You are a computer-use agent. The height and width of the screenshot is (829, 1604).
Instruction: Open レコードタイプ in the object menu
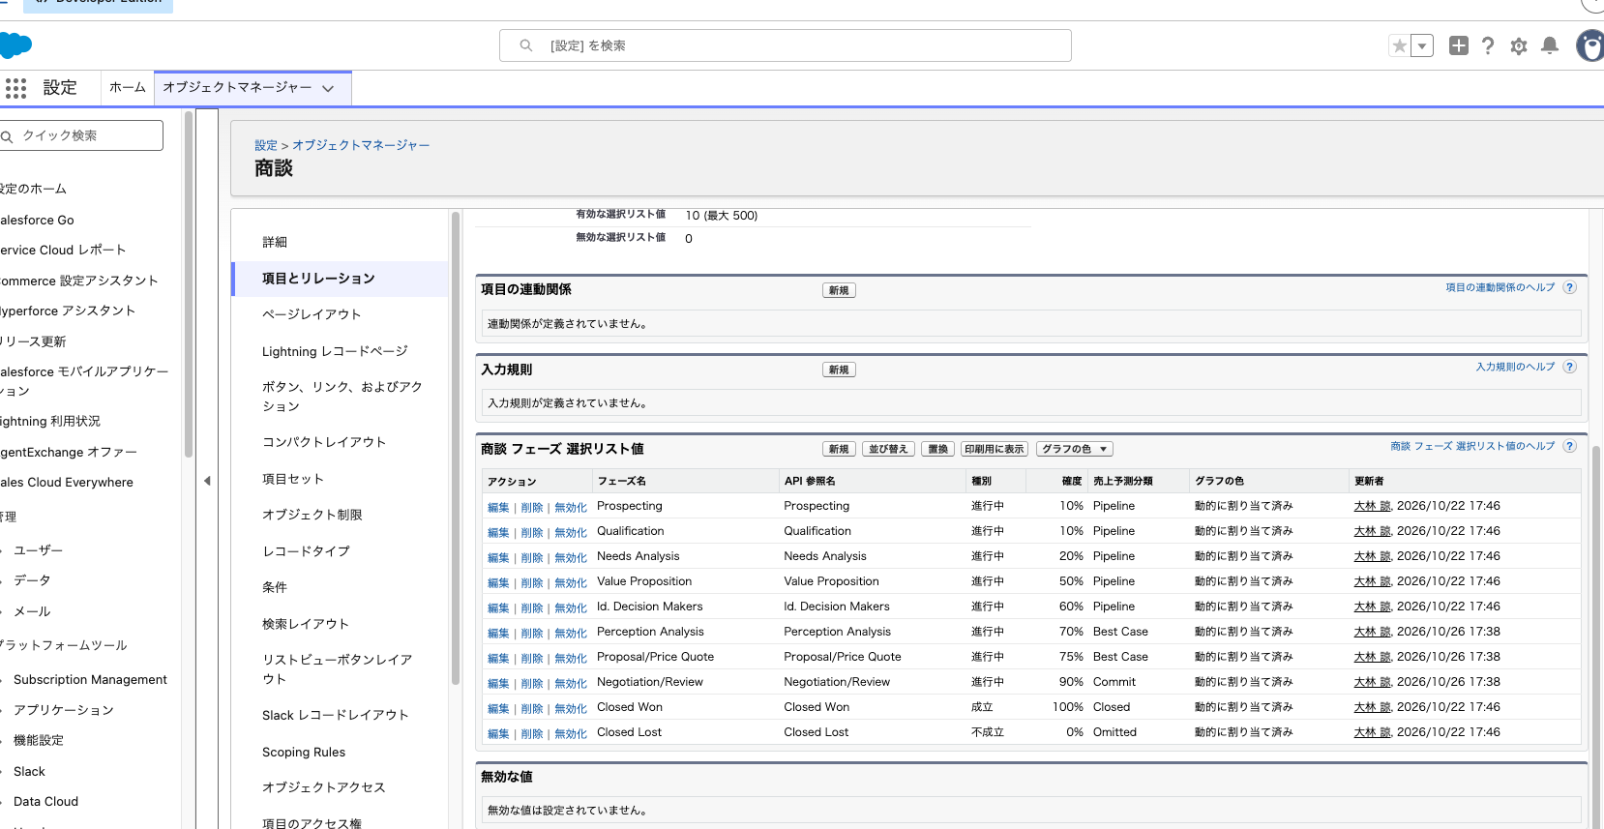pos(306,551)
